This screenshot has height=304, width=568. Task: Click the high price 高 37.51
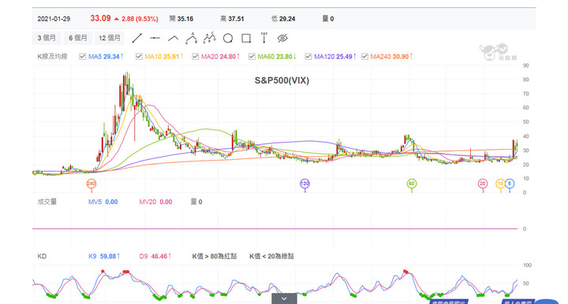(232, 19)
